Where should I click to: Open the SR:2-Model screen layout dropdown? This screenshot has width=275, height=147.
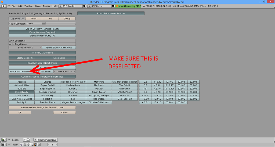click(60, 6)
